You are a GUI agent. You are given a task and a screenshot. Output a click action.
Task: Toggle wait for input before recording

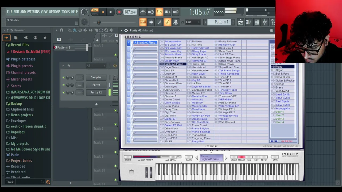tap(151, 12)
